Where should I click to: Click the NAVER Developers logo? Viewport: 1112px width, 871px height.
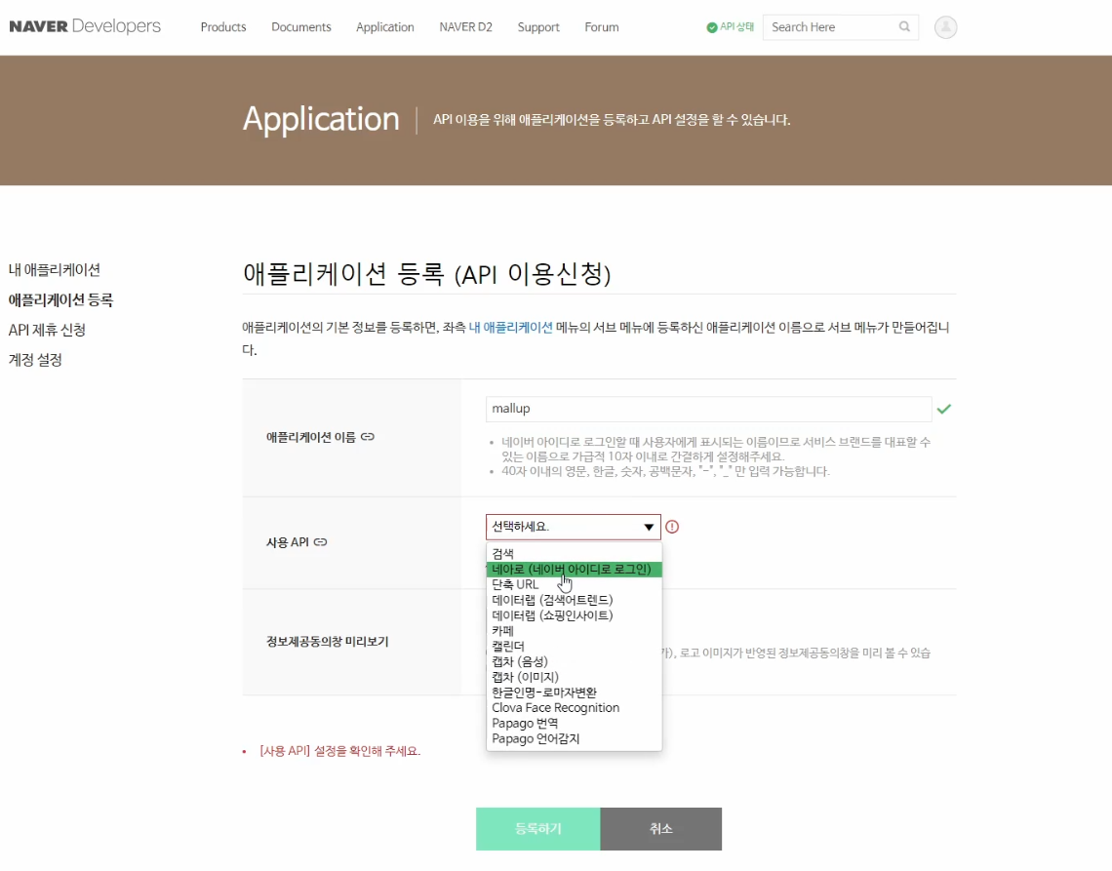pyautogui.click(x=85, y=27)
